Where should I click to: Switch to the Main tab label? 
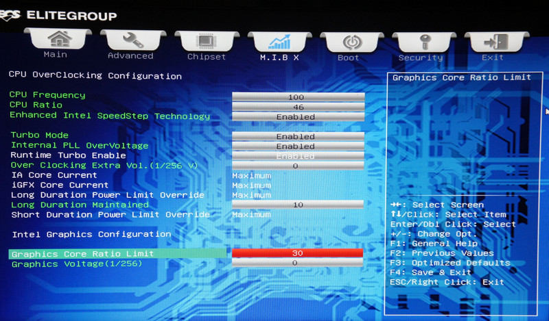56,55
